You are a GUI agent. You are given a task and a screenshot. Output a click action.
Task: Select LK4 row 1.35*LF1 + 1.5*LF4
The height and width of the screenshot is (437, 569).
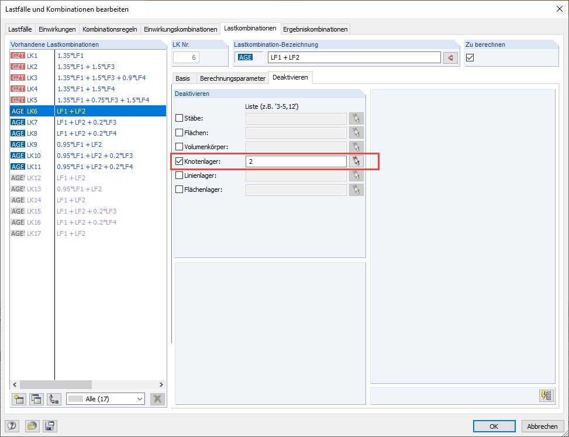tap(88, 89)
